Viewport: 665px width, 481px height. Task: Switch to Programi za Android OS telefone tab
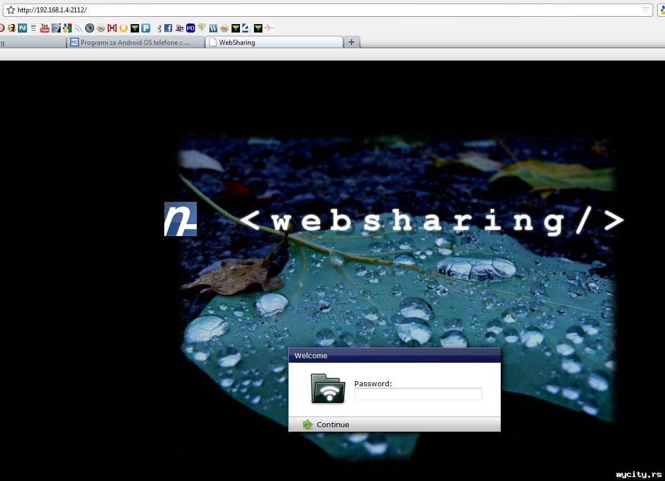(x=135, y=42)
